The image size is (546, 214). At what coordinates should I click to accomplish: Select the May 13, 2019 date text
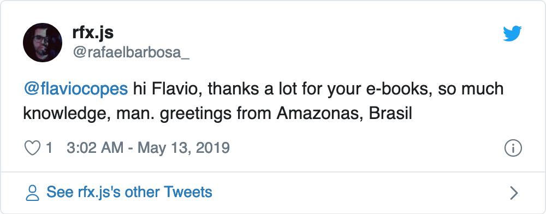coord(184,148)
